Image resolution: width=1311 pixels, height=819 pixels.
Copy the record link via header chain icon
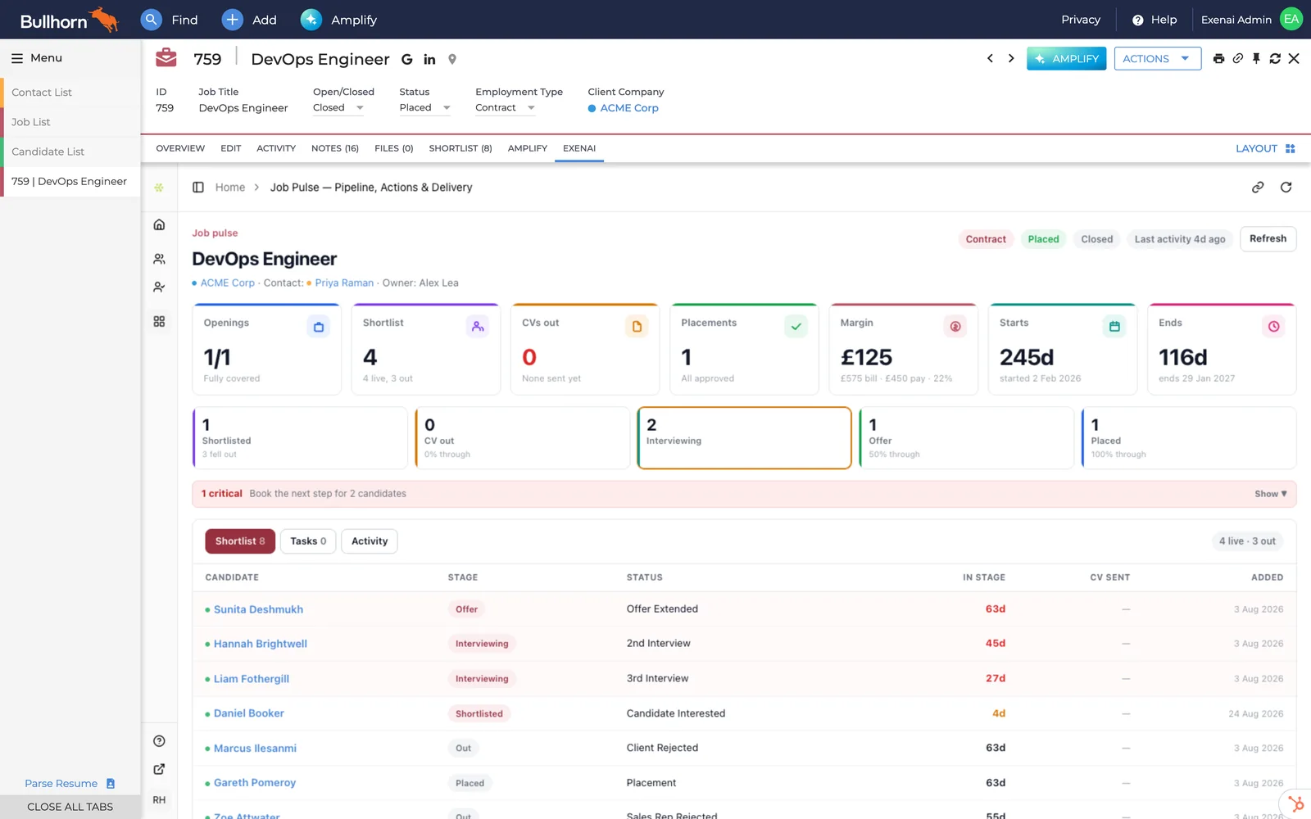click(1238, 59)
